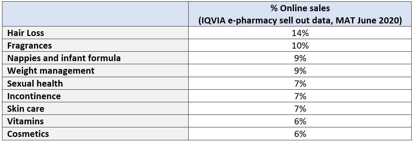Select the Skin care cell
414x143 pixels.
pos(26,109)
